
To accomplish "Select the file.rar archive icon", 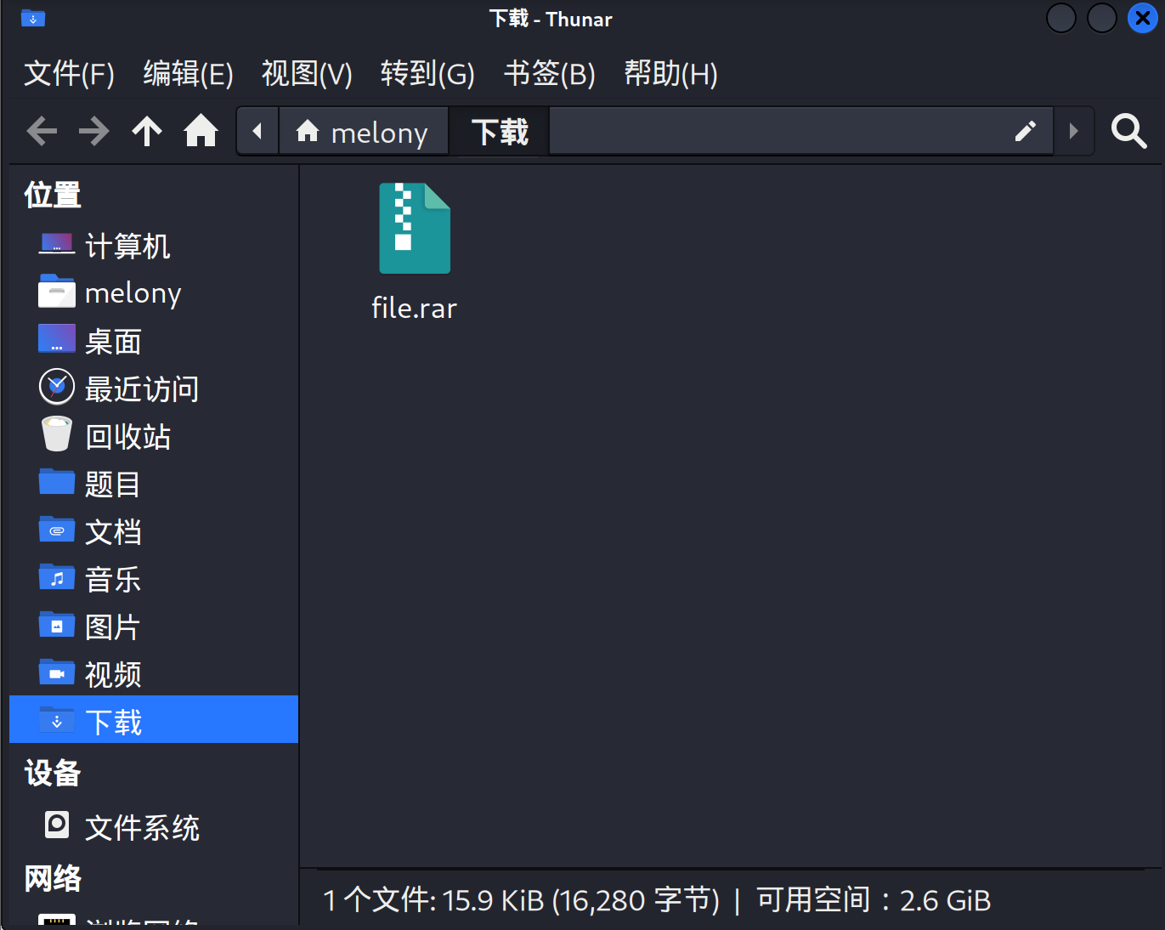I will click(415, 230).
